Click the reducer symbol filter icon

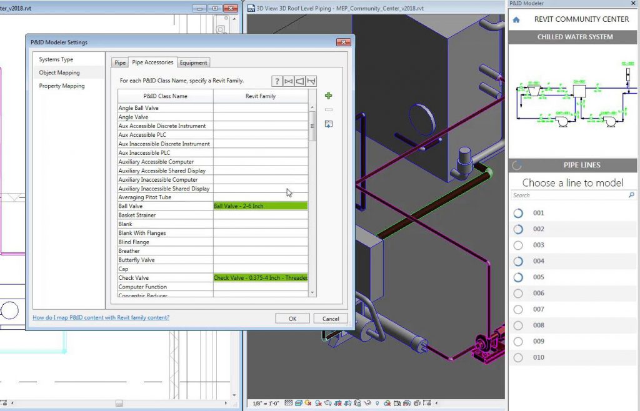pos(299,81)
